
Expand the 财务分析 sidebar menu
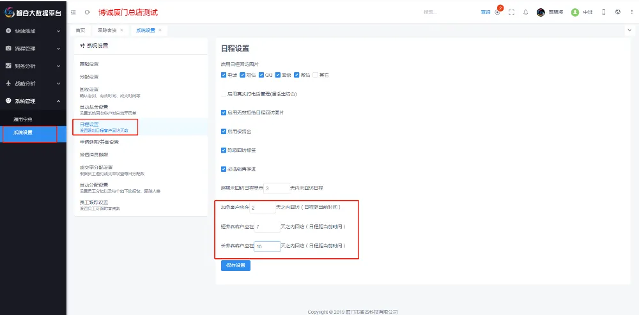[x=33, y=66]
